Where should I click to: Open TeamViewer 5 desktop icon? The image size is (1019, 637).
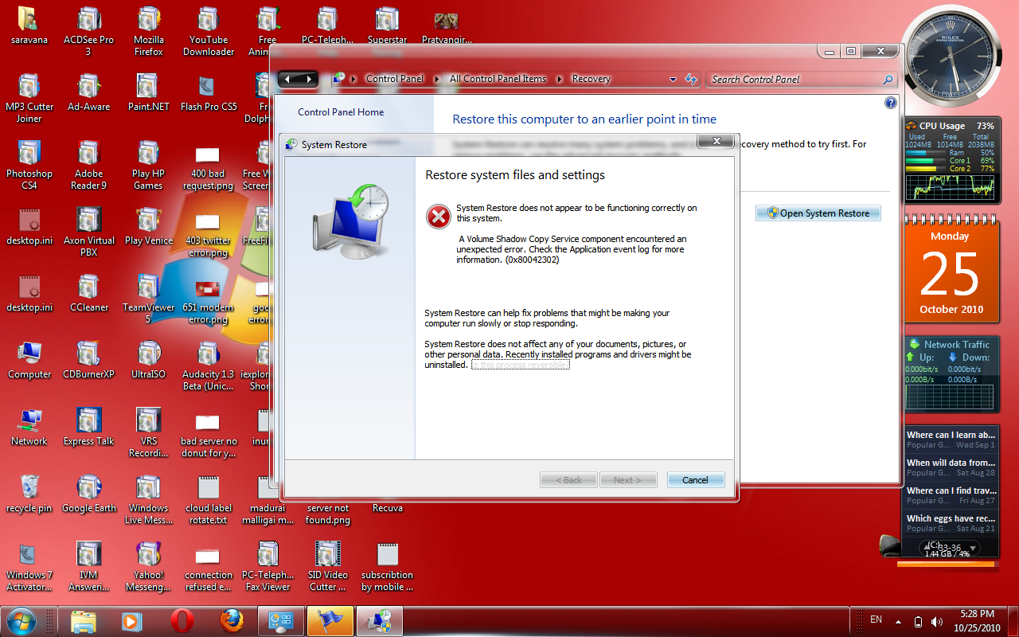(148, 299)
